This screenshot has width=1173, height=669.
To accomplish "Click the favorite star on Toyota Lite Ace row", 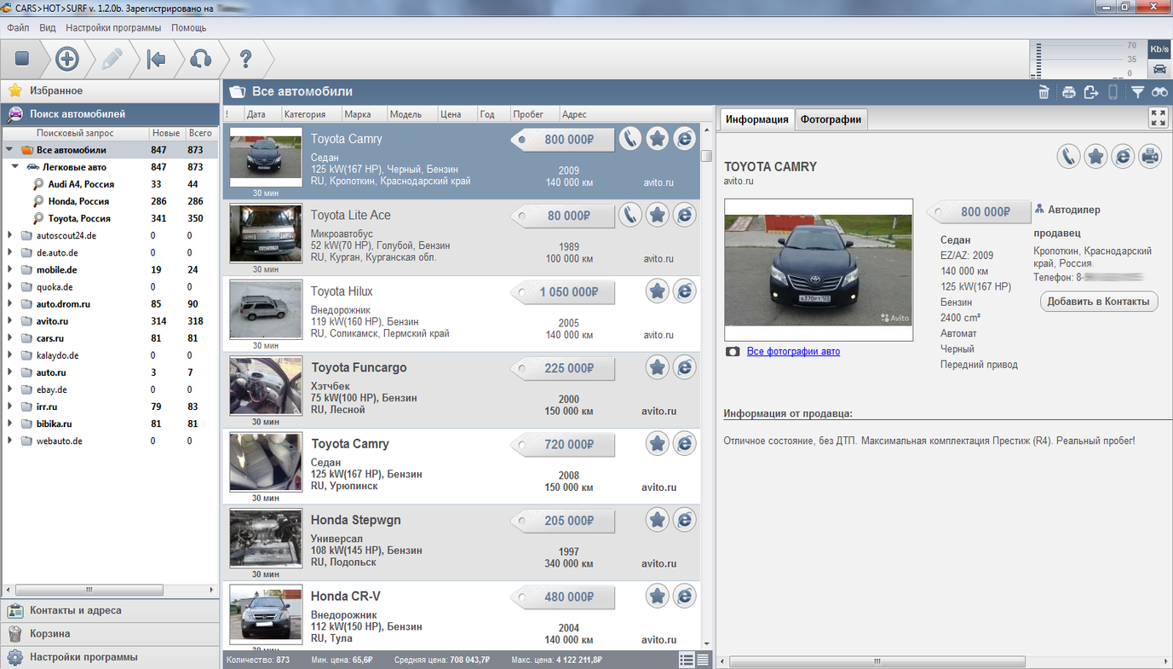I will coord(657,215).
